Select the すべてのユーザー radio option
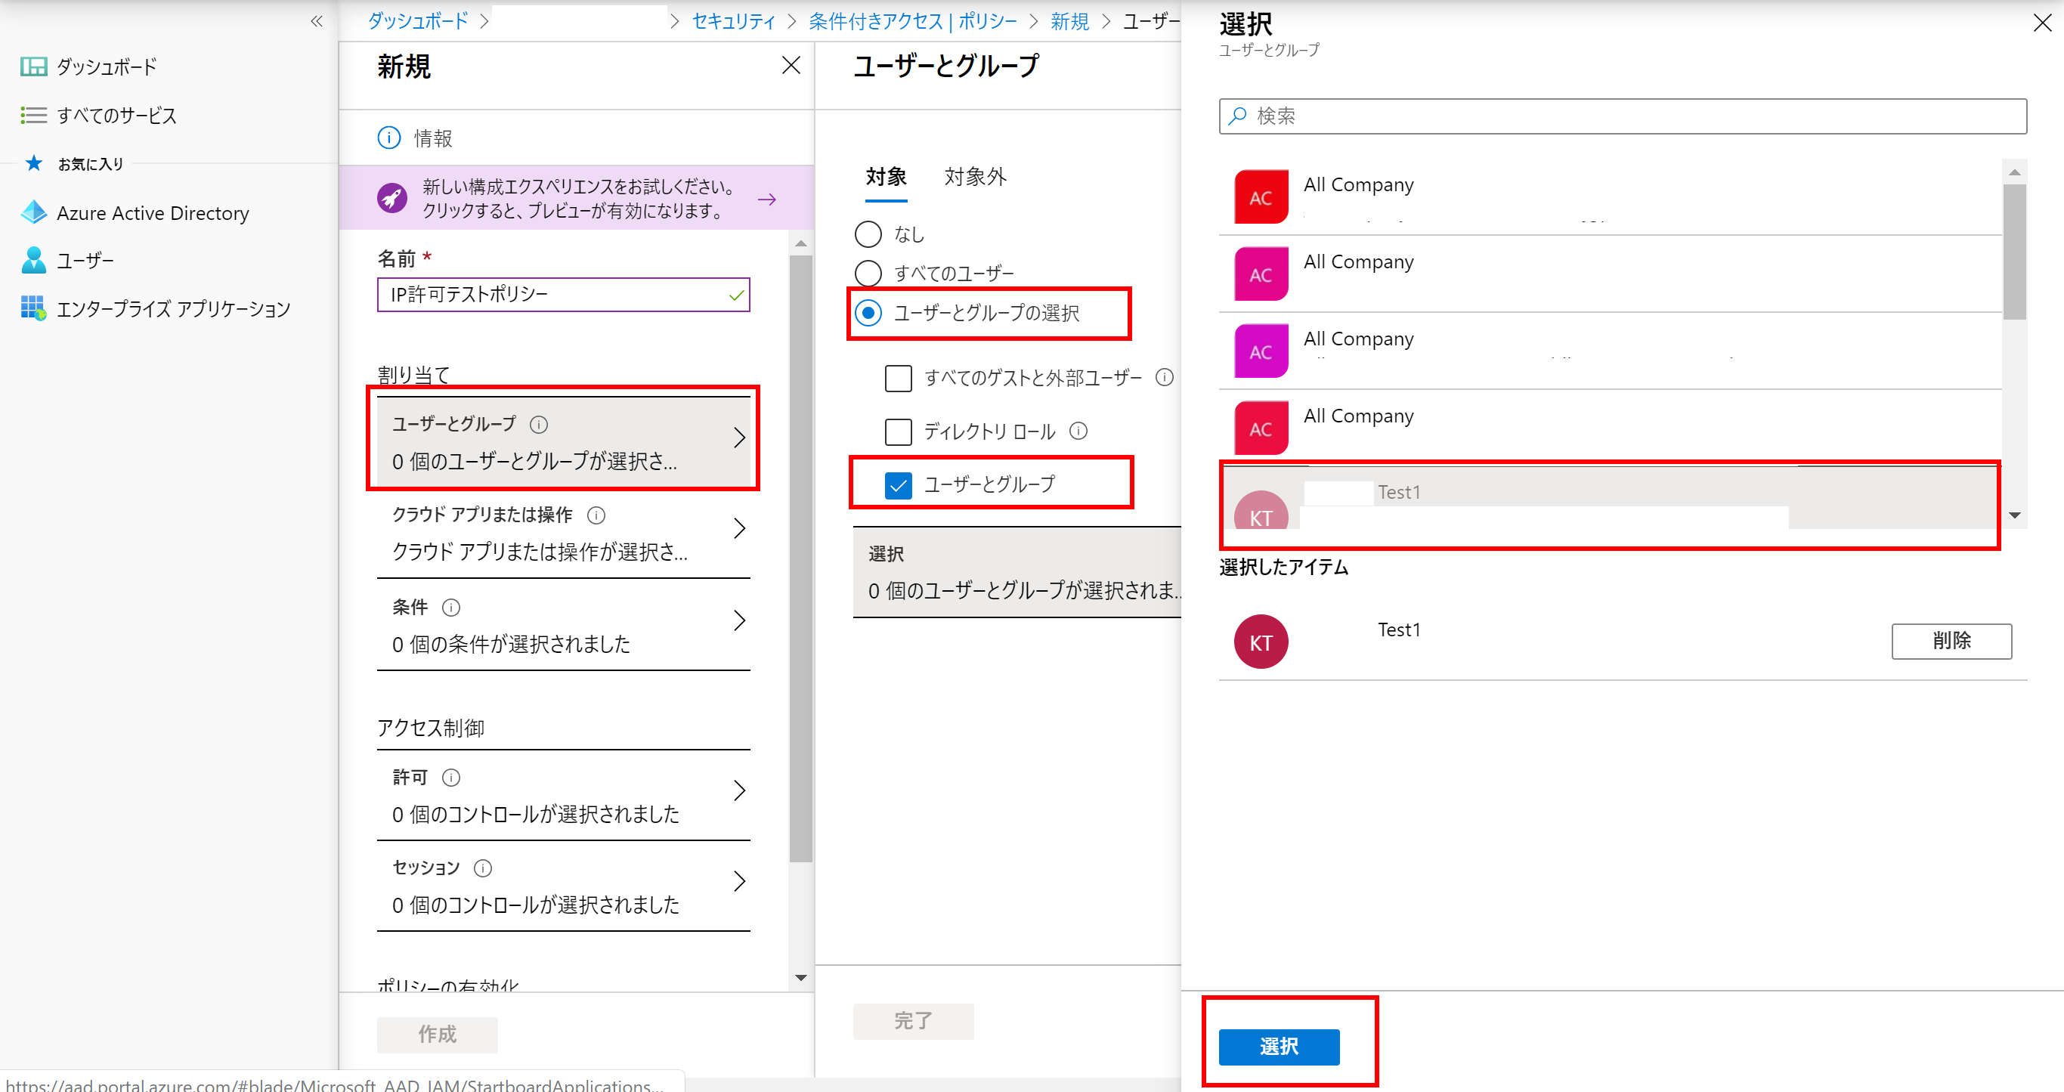Viewport: 2064px width, 1092px height. point(868,274)
